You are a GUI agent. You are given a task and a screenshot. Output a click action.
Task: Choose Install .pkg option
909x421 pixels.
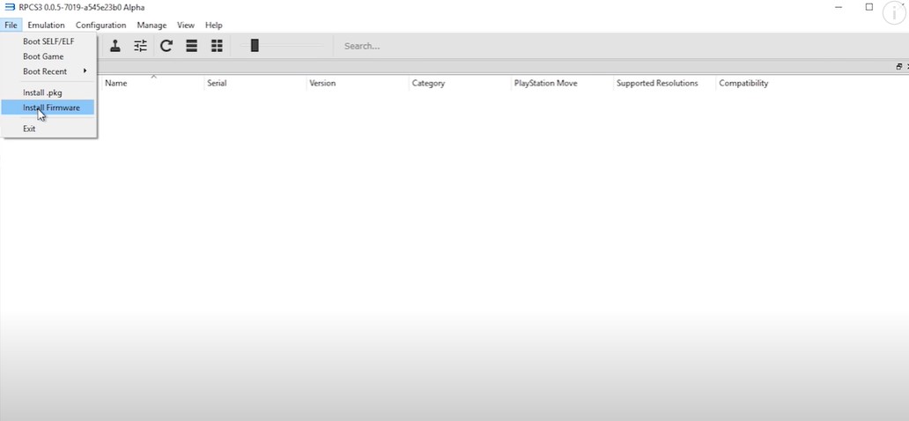coord(48,92)
